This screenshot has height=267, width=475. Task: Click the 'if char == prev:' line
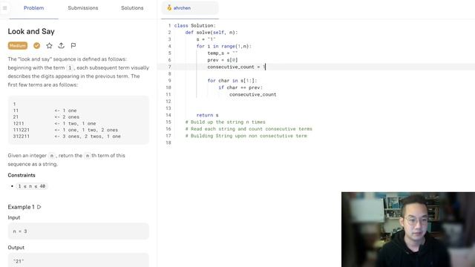click(x=240, y=88)
